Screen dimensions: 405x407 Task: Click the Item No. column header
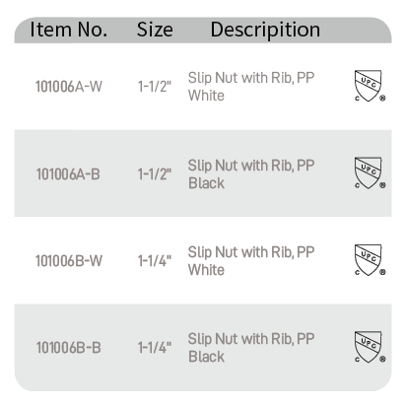click(x=69, y=30)
